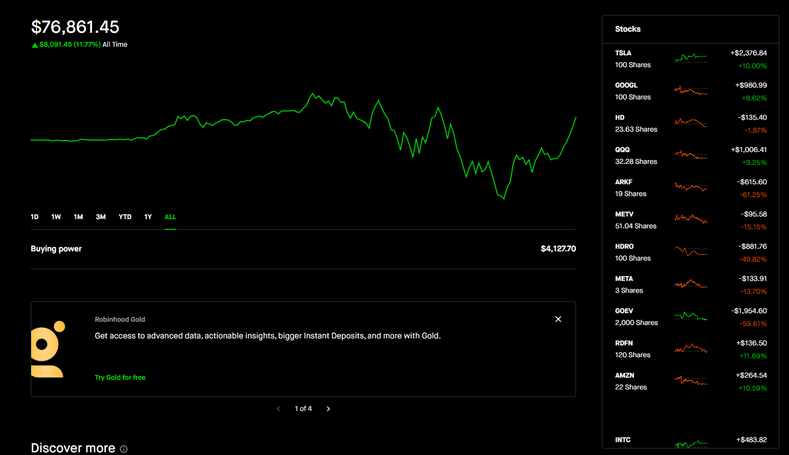
Task: Open Discover more info icon
Action: (124, 449)
